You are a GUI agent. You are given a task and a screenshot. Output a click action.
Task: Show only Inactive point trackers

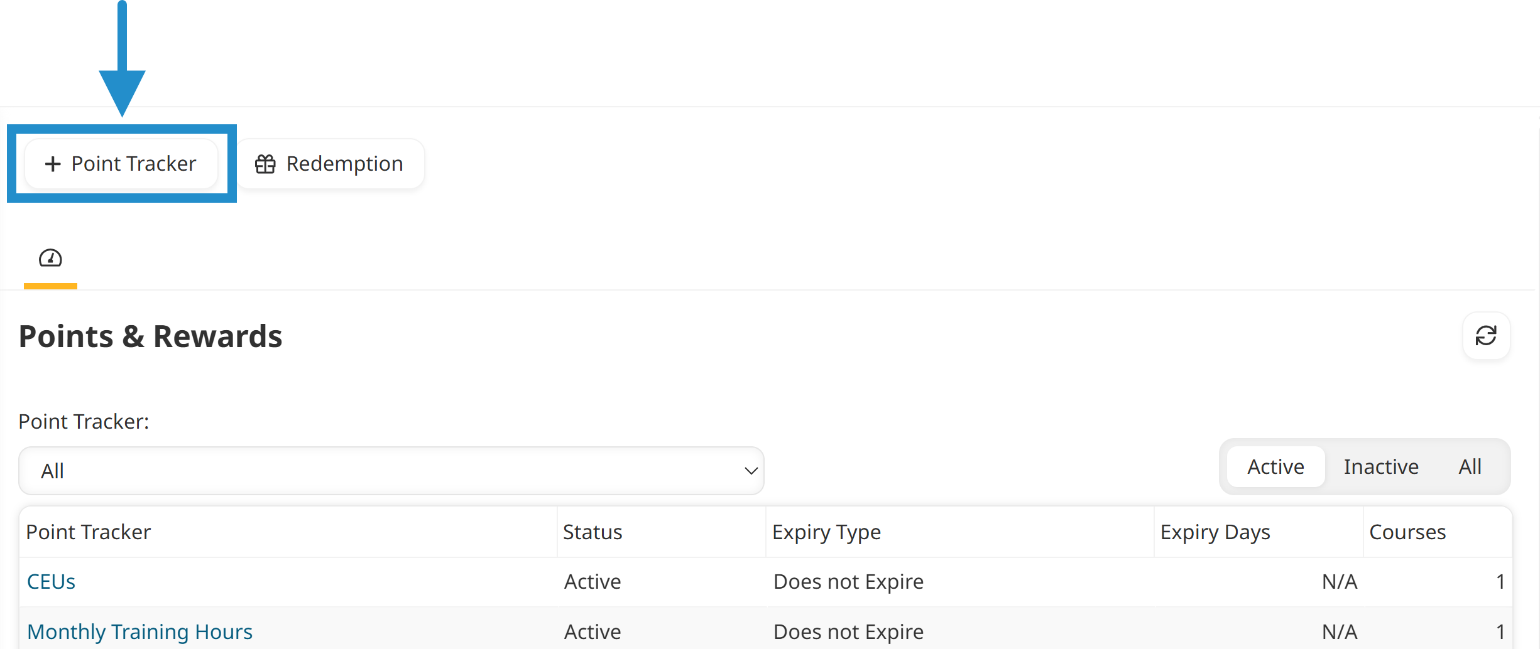tap(1380, 467)
